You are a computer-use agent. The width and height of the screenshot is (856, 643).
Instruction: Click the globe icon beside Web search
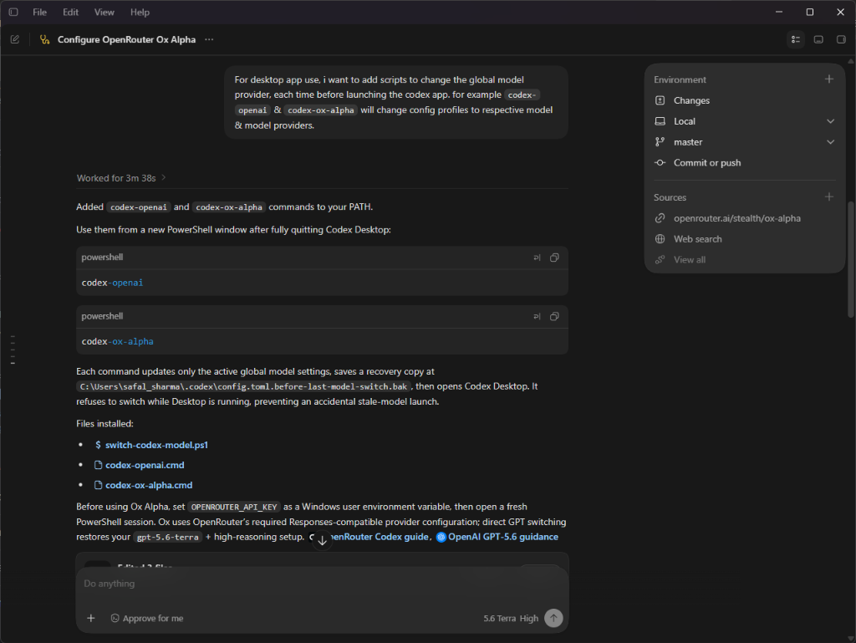coord(660,239)
